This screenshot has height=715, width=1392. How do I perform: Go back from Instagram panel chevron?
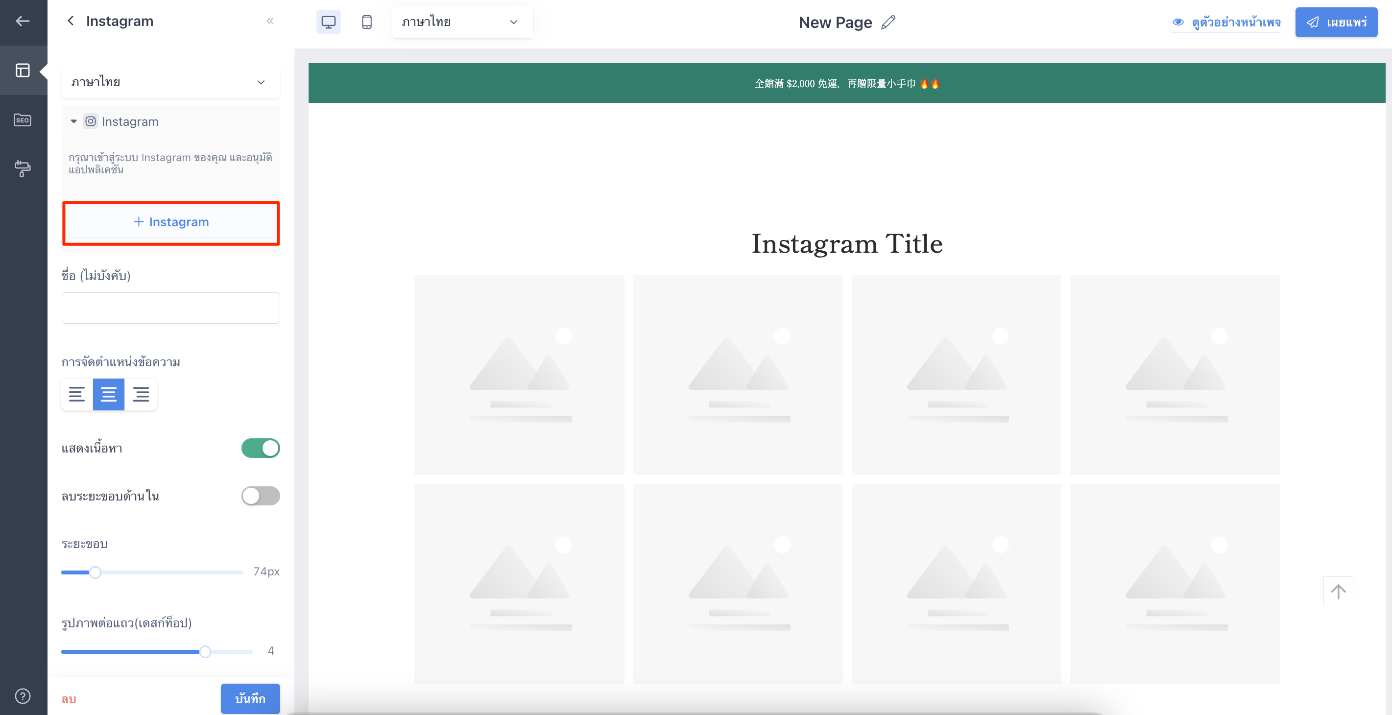(71, 21)
